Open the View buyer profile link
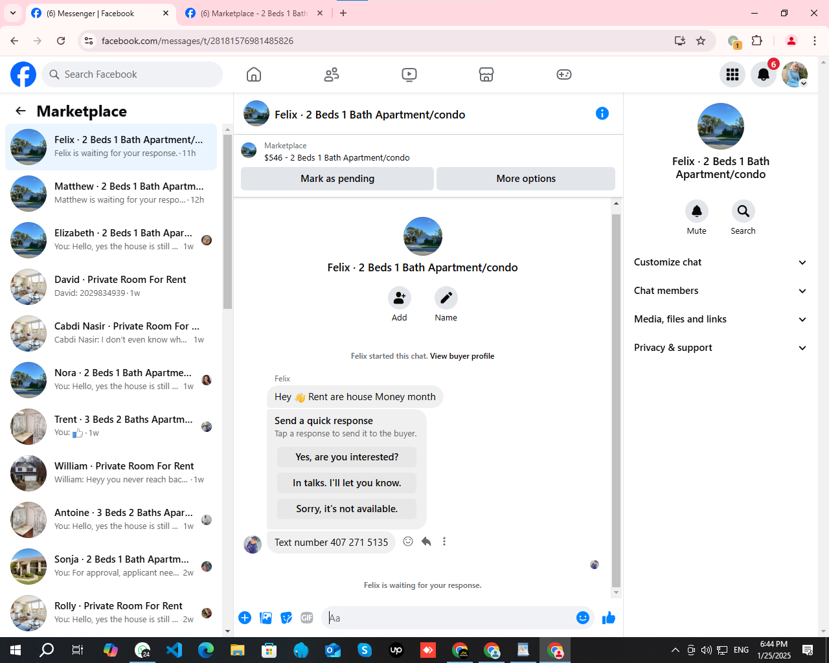 point(462,356)
